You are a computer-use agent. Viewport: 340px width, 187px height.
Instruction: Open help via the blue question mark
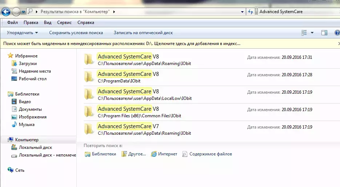click(337, 33)
